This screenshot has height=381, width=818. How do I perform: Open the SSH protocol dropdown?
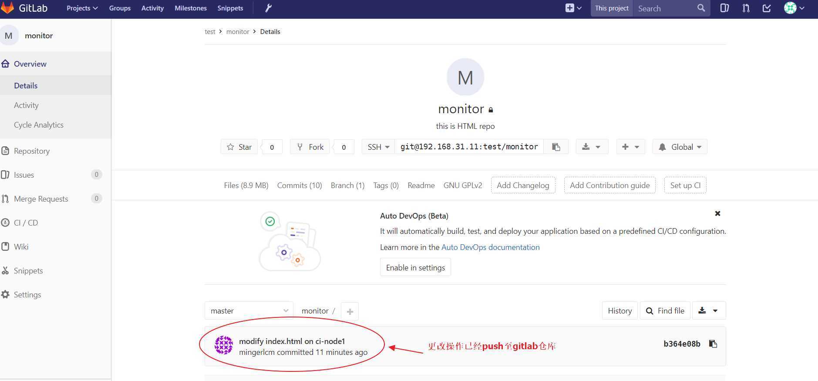coord(378,147)
